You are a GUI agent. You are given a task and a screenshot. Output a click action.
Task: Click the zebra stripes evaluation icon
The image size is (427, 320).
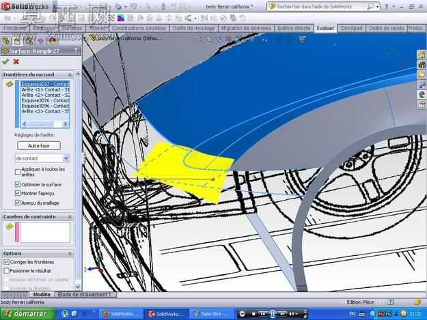point(112,18)
